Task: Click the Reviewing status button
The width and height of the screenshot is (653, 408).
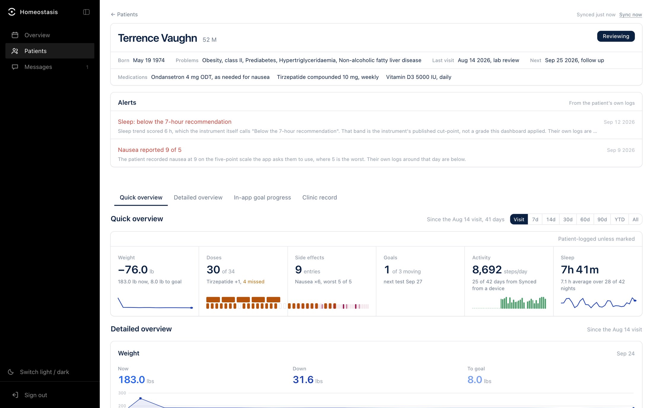Action: [616, 36]
